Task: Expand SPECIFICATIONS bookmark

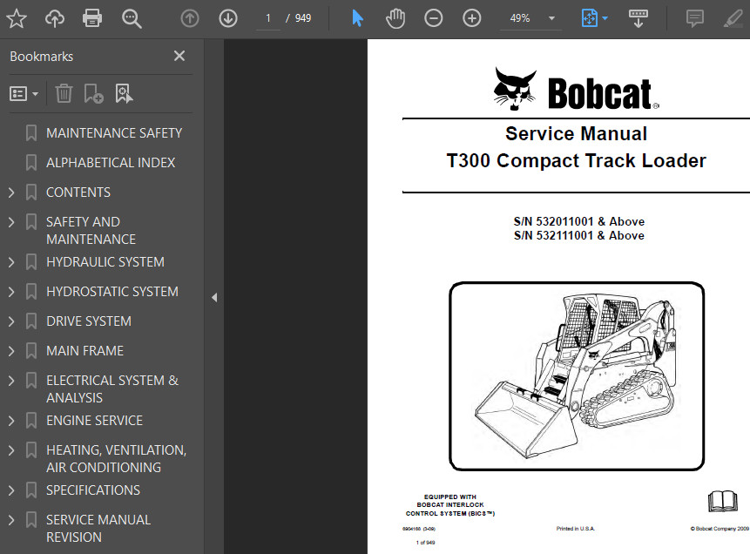Action: pyautogui.click(x=11, y=491)
